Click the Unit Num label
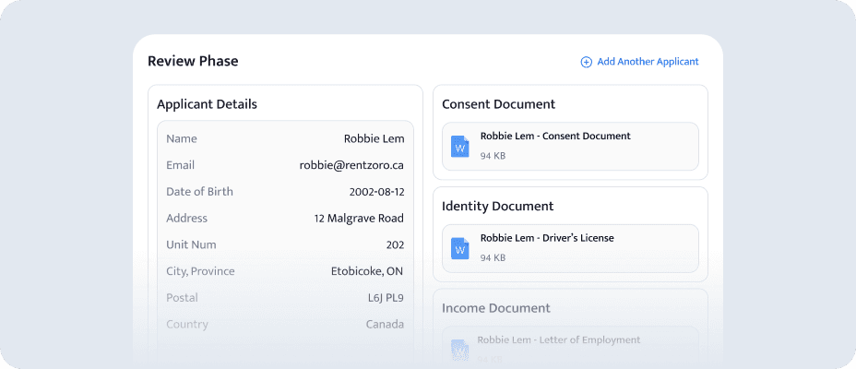The image size is (856, 369). tap(191, 244)
